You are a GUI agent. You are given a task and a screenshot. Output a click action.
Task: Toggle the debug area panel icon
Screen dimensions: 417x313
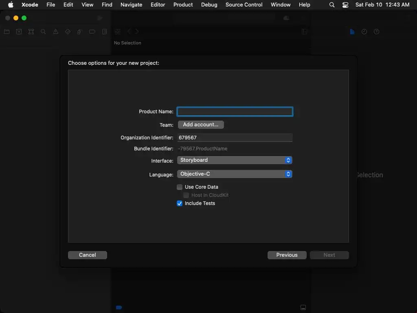303,307
